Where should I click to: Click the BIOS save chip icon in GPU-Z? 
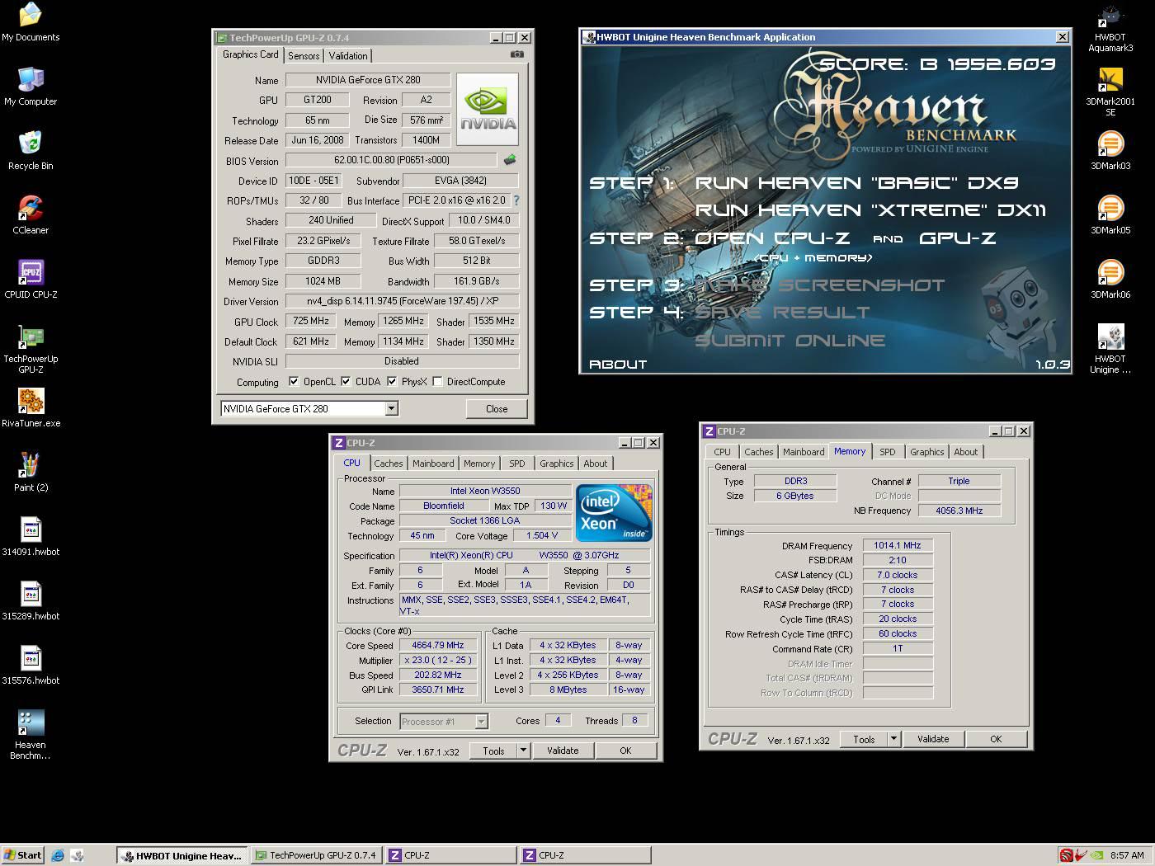click(510, 160)
